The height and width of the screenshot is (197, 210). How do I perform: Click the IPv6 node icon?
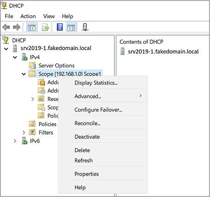pos(24,141)
